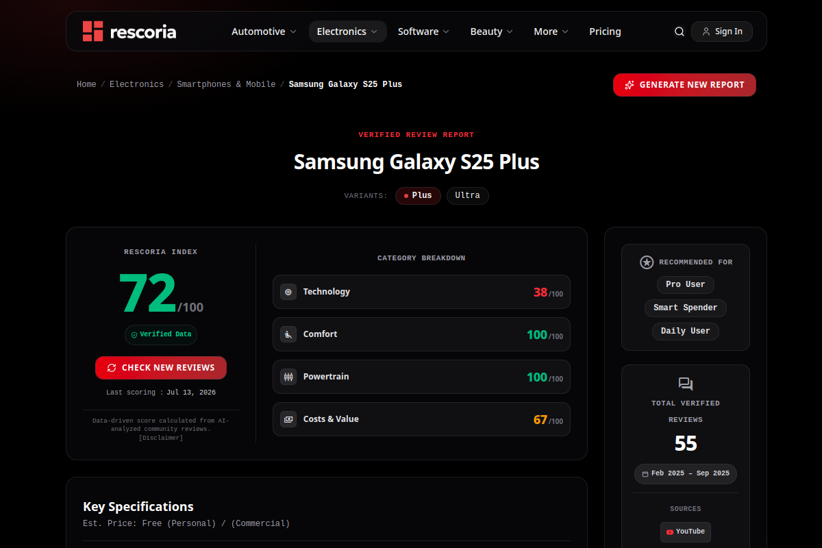The width and height of the screenshot is (822, 548).
Task: Click the sparkle icon on Generate New Report
Action: click(x=630, y=85)
